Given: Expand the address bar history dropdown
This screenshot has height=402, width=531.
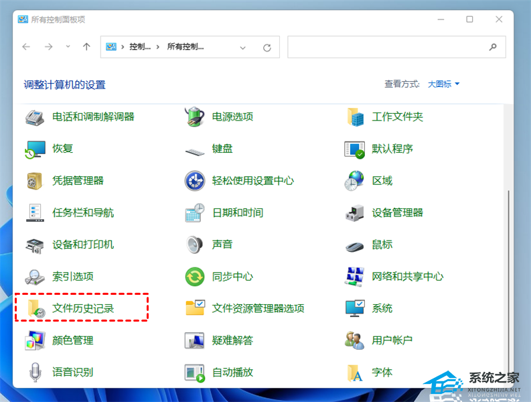Looking at the screenshot, I should tap(242, 47).
